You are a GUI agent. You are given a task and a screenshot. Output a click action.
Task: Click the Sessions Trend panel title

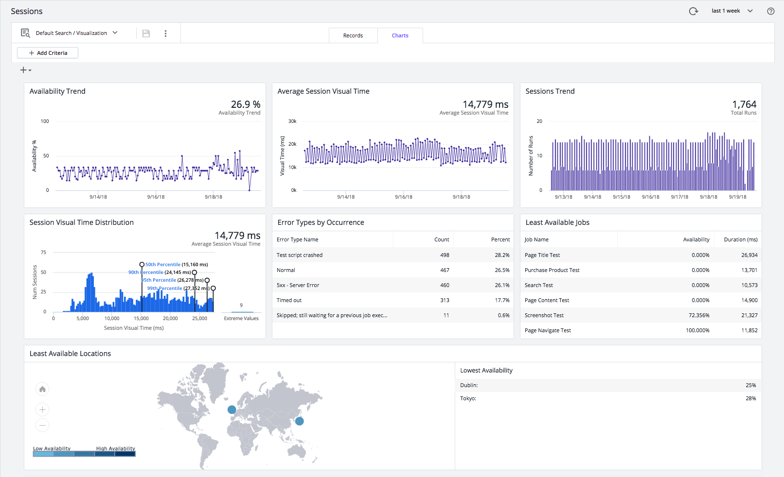pyautogui.click(x=550, y=91)
